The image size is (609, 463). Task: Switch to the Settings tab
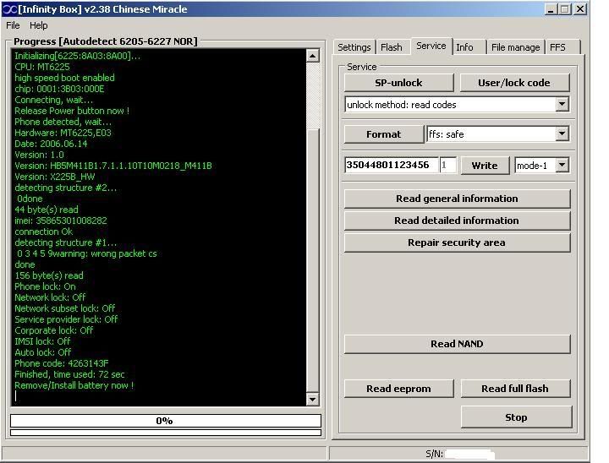354,47
